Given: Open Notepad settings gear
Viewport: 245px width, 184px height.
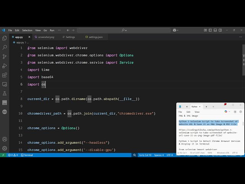Looking at the screenshot, I should pos(241,112).
